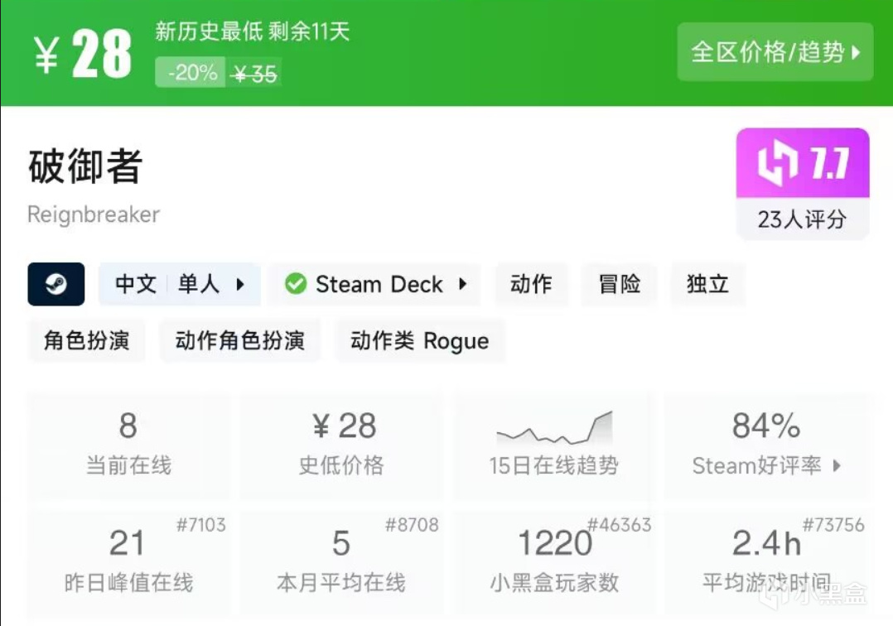The width and height of the screenshot is (893, 626).
Task: Select the 冒险 genre tag
Action: click(x=619, y=284)
